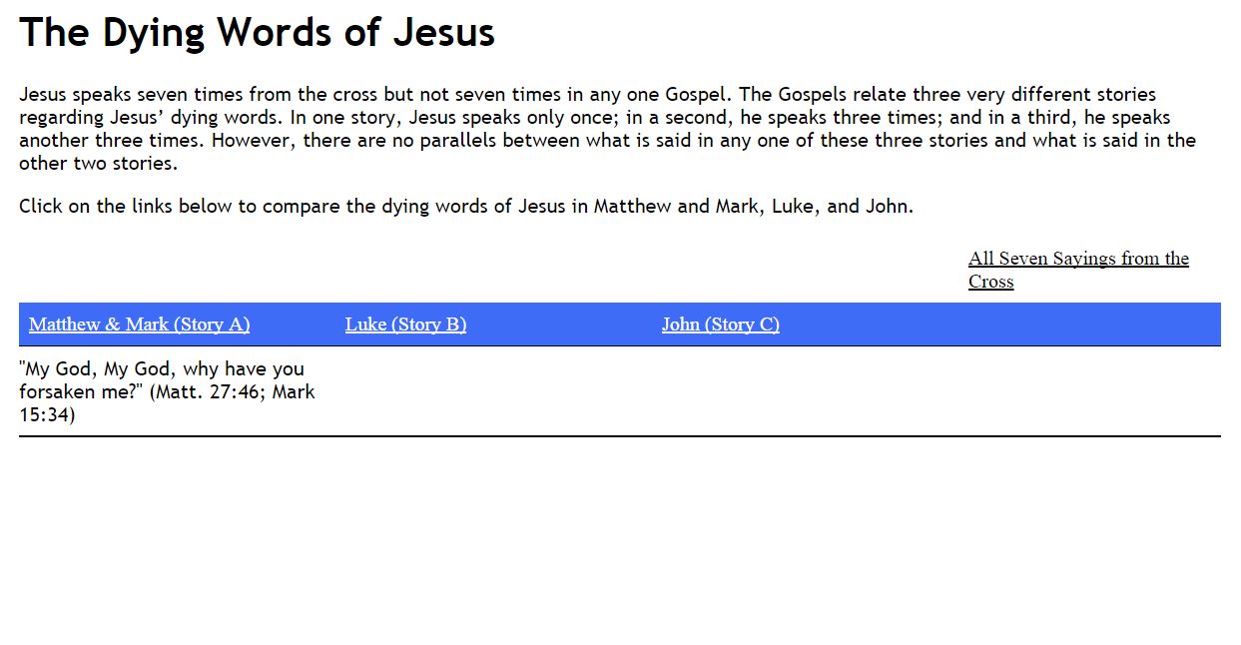Click the sentence starting Click on the links below

(466, 207)
